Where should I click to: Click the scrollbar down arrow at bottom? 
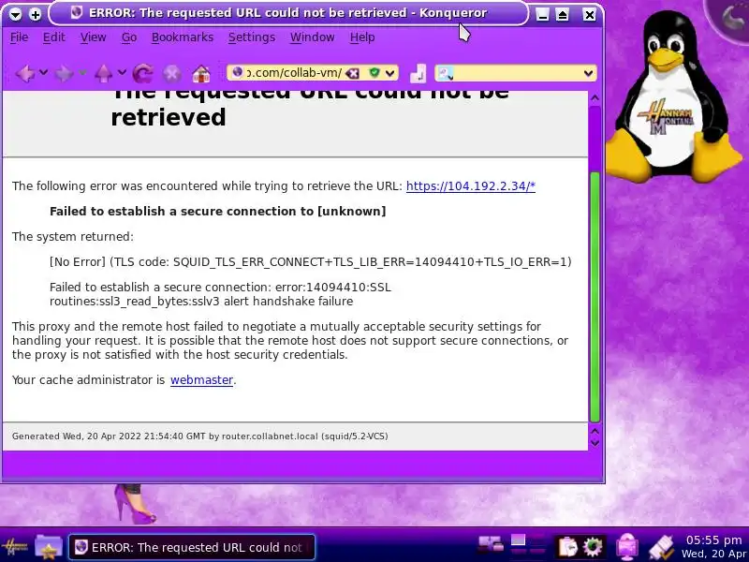(595, 443)
